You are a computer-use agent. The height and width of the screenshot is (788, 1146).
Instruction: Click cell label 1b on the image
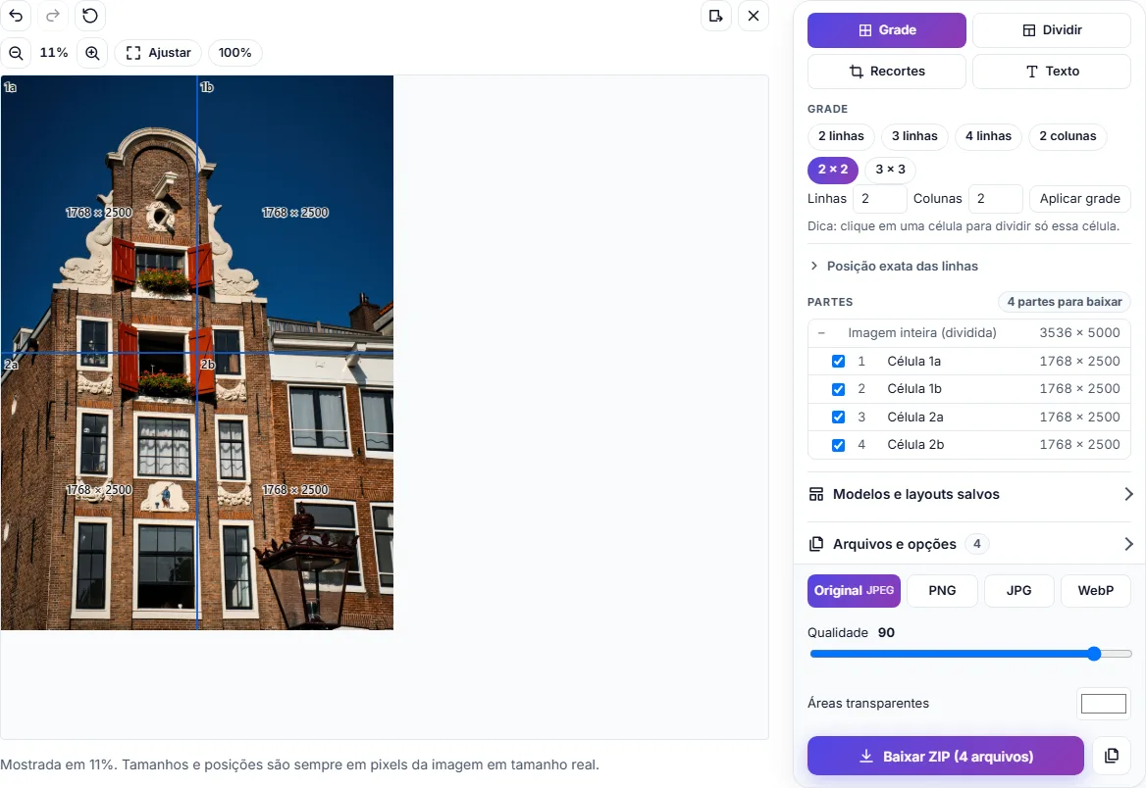207,87
